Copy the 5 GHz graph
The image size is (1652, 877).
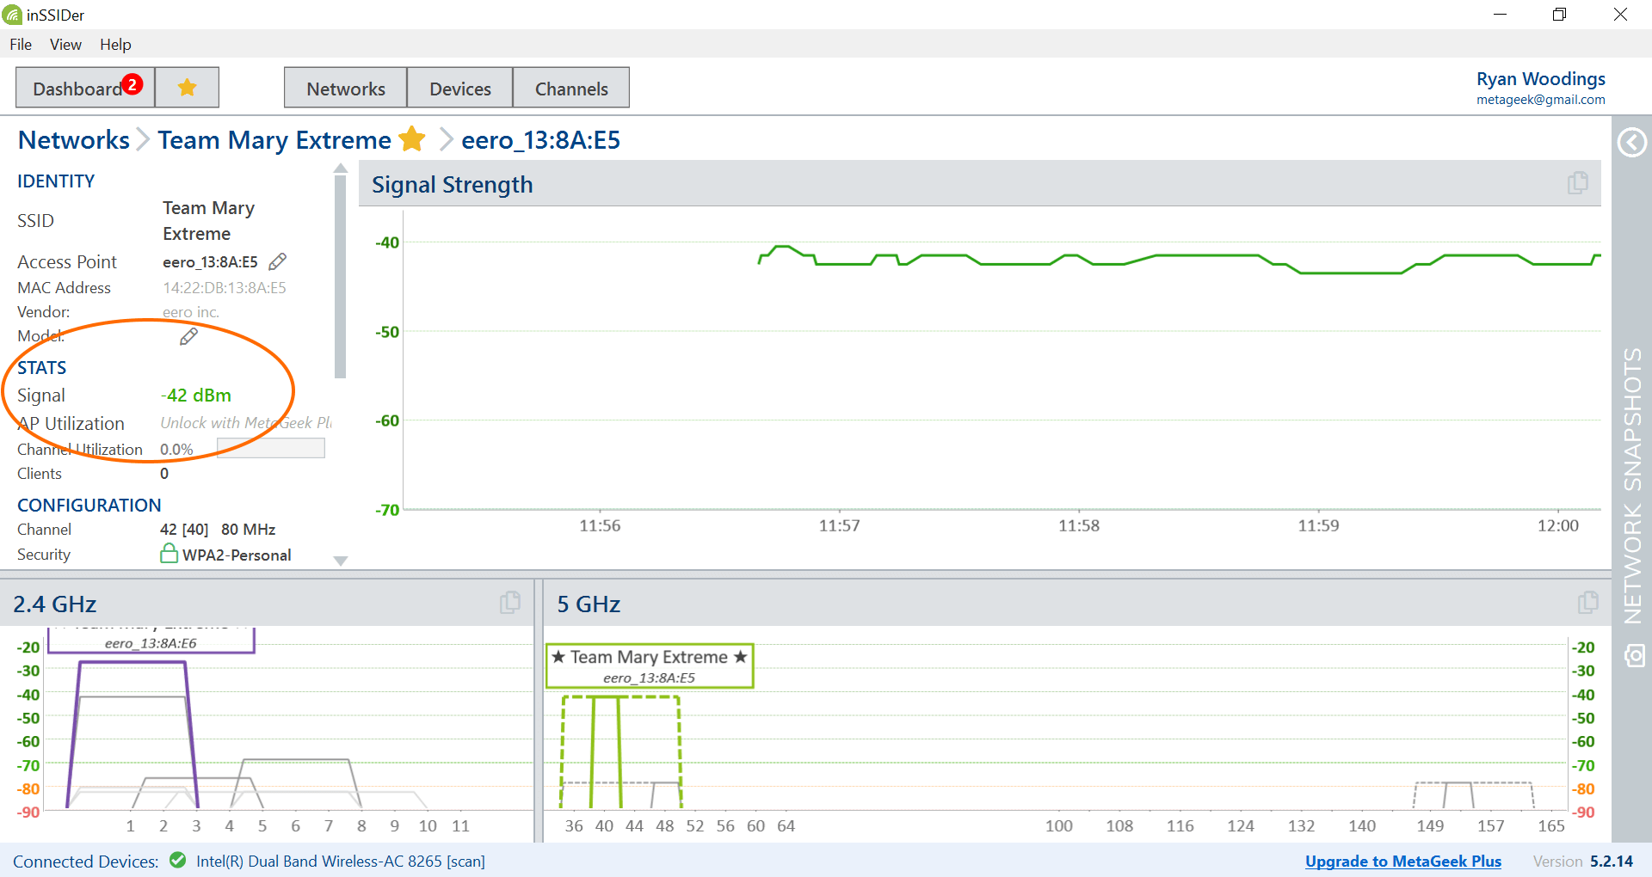click(x=1588, y=603)
